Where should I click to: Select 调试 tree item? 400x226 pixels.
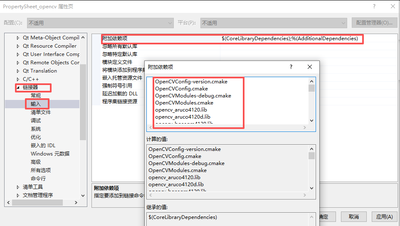(x=36, y=121)
